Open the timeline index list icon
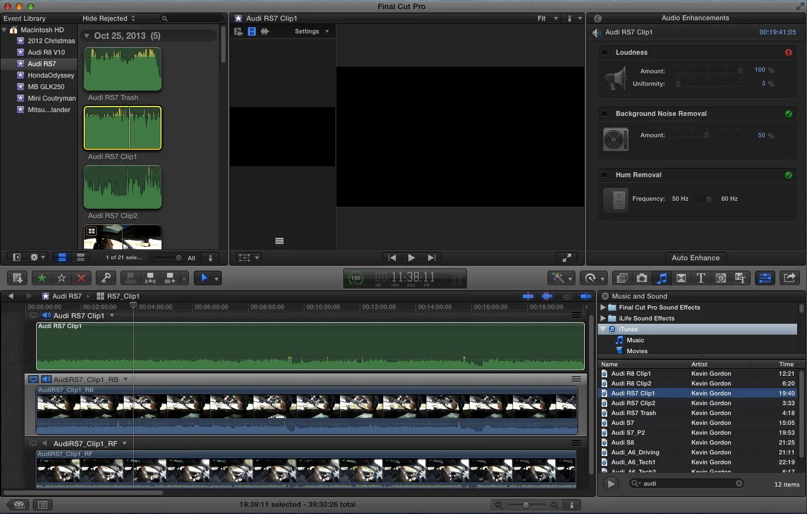This screenshot has height=514, width=807. click(43, 505)
